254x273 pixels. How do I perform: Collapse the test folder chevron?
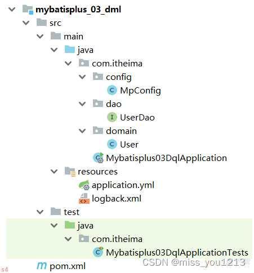pos(40,212)
